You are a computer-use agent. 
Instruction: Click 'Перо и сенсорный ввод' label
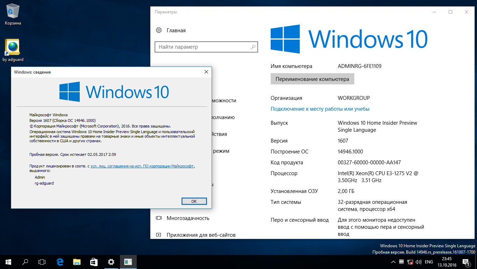pyautogui.click(x=300, y=220)
